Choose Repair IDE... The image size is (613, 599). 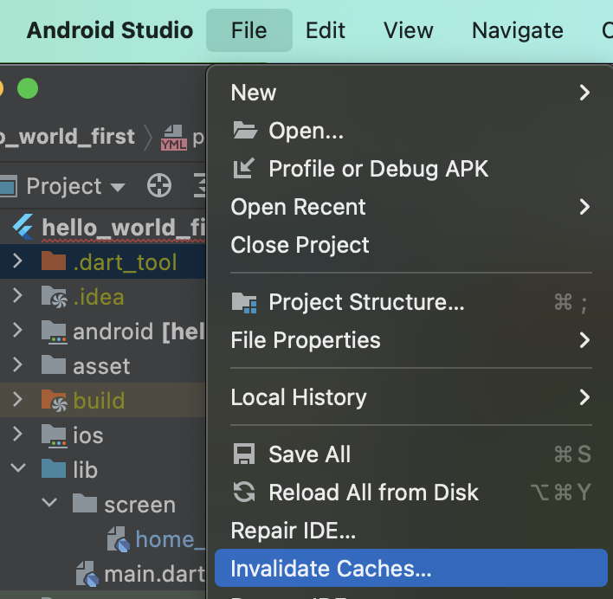[x=411, y=531]
